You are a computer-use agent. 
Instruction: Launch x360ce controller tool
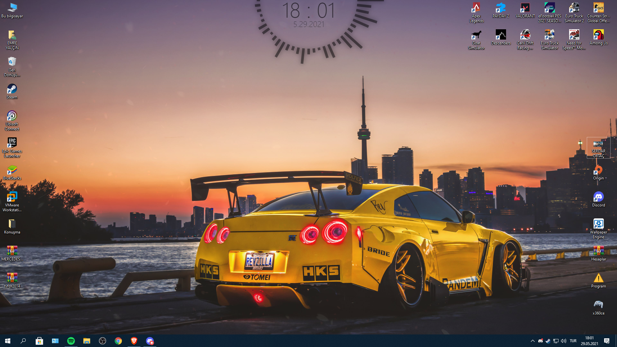(598, 307)
